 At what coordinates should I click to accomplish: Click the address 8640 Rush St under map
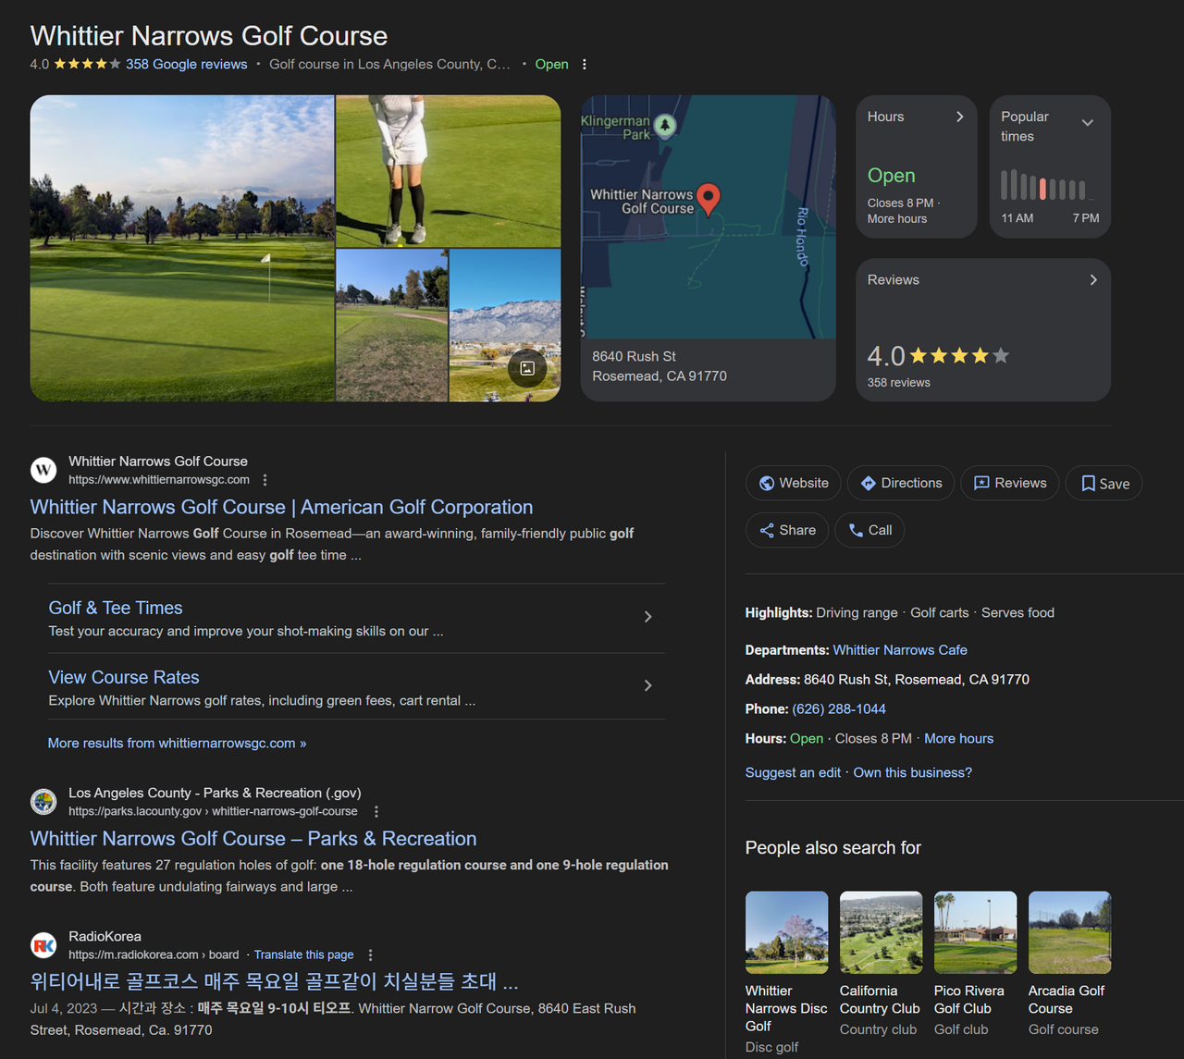[x=660, y=366]
